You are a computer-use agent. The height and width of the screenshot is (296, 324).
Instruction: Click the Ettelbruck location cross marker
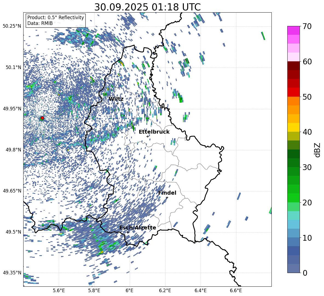[147, 136]
